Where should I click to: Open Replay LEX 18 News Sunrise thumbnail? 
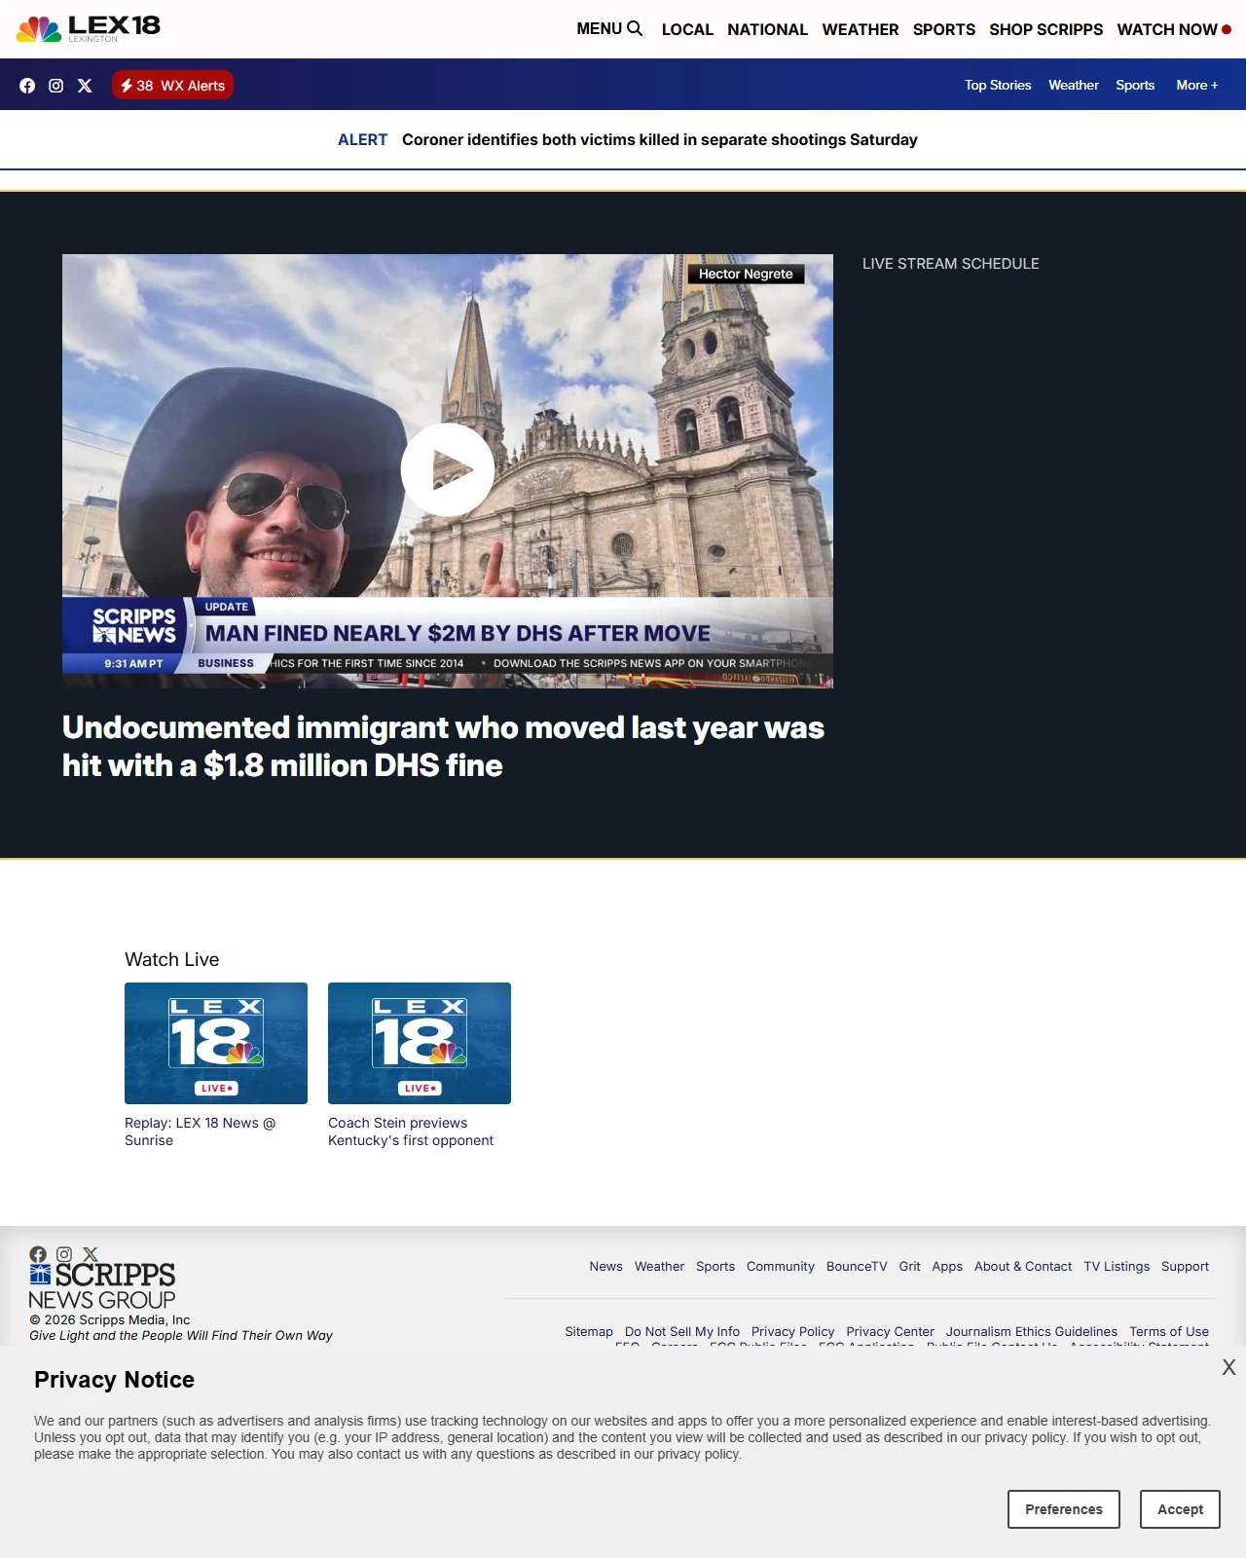[x=216, y=1043]
